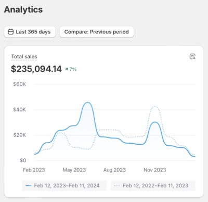The image size is (208, 202).
Task: Click the dotted line peak near Nov 2023
Action: pos(155,106)
